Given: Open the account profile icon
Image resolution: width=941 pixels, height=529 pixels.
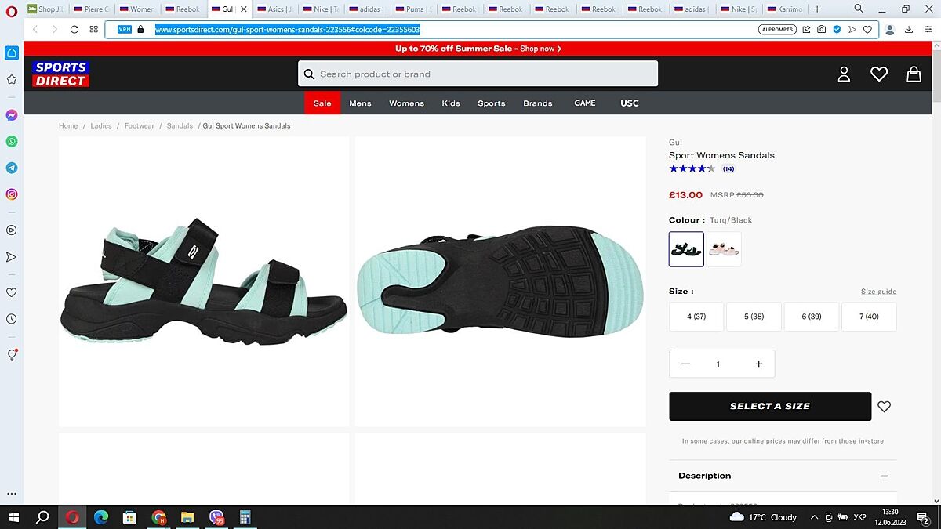Looking at the screenshot, I should tap(844, 74).
